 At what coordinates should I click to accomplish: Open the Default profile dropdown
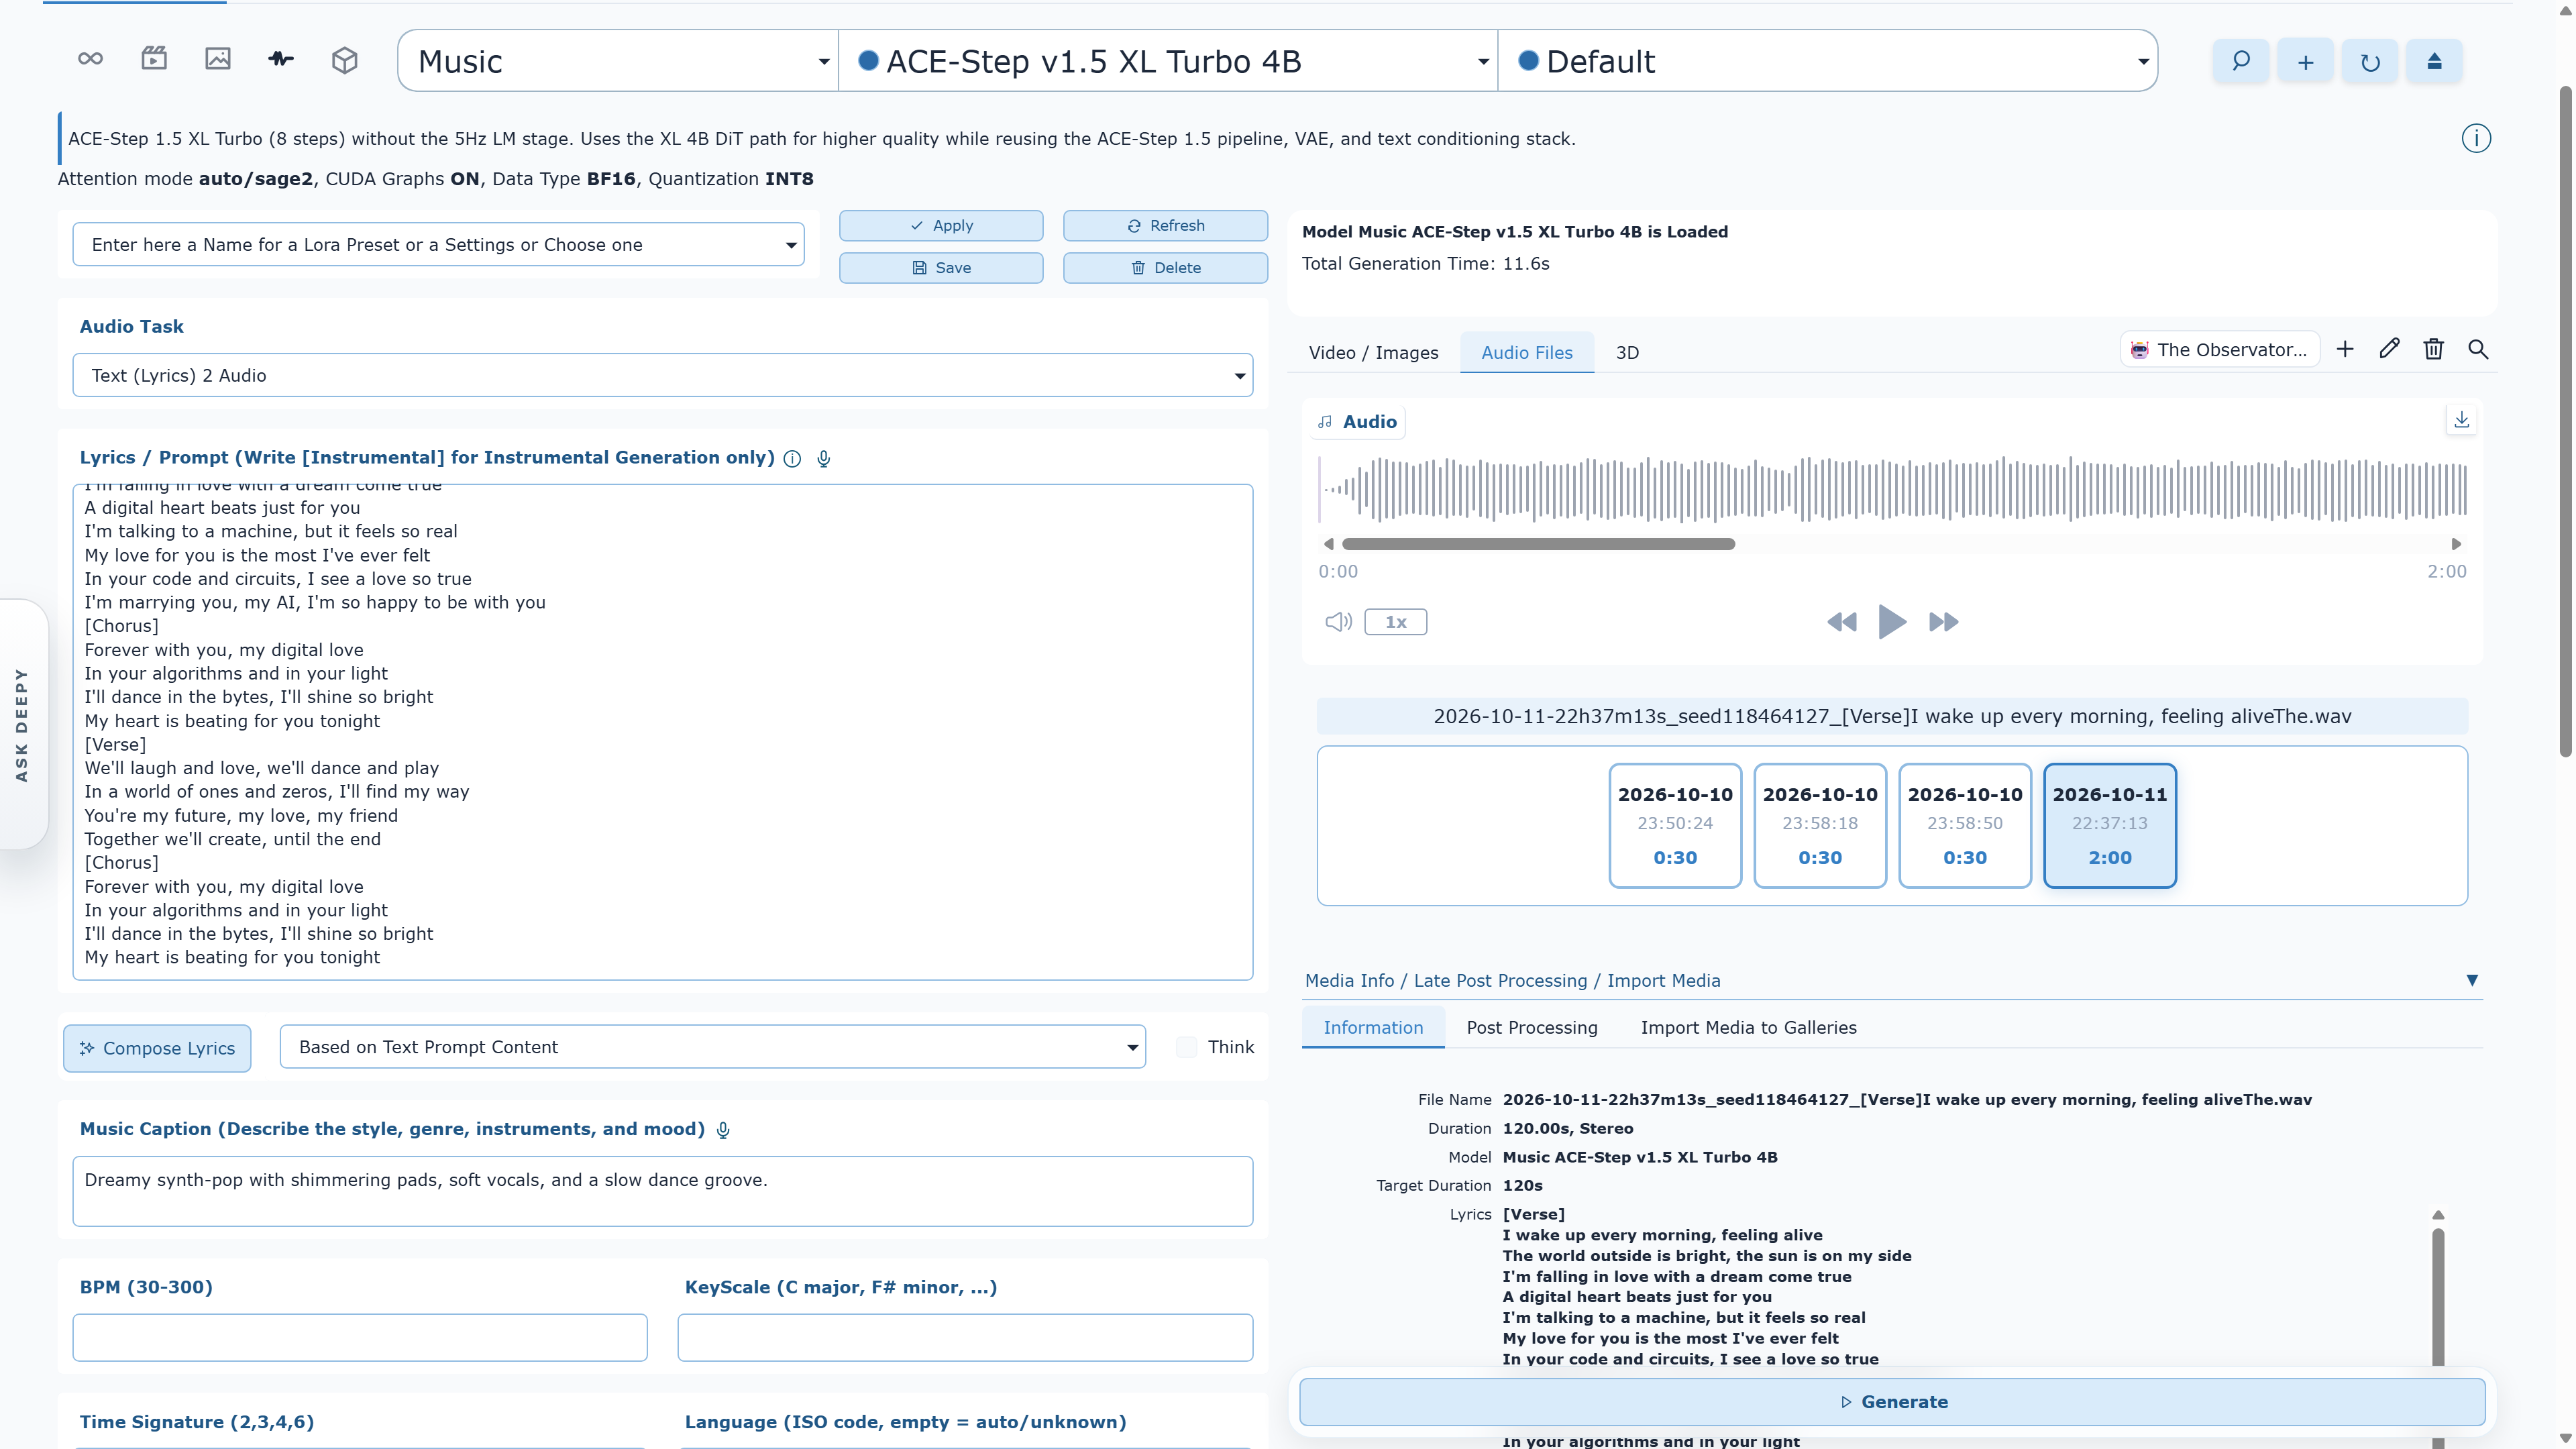tap(1828, 61)
